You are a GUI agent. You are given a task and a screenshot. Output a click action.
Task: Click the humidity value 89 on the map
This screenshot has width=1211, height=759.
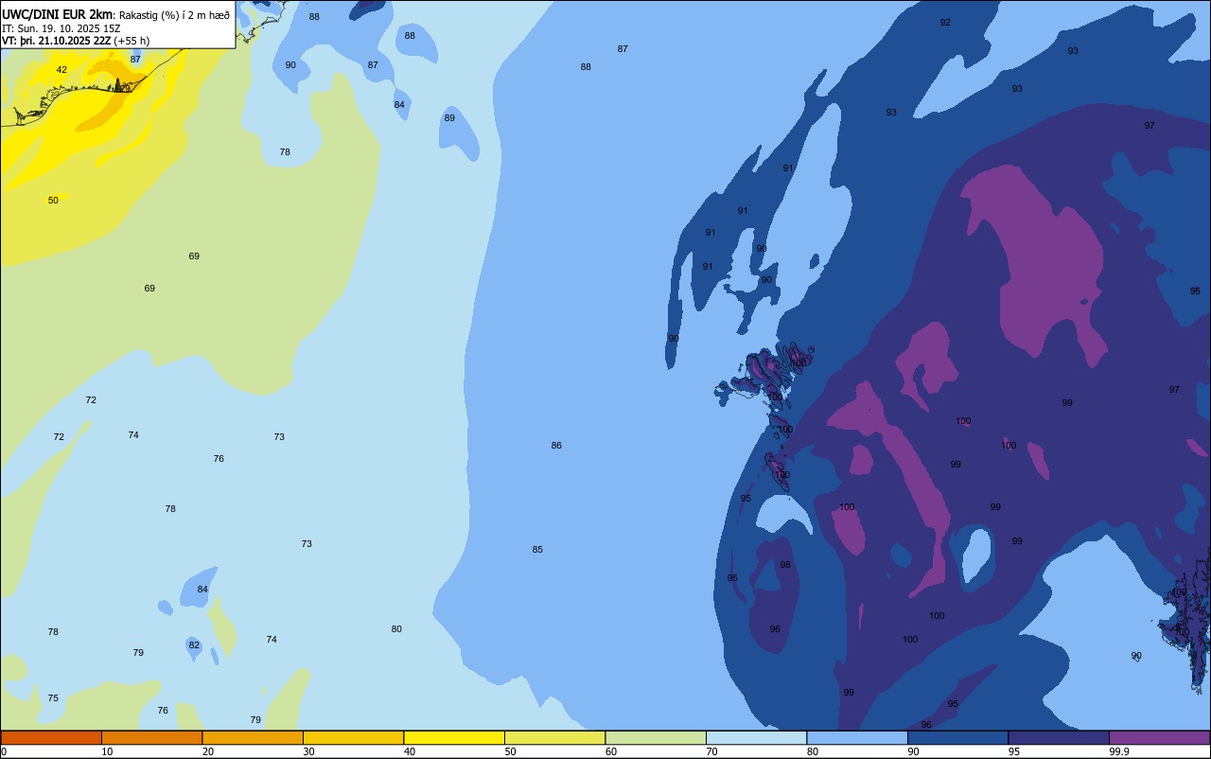point(449,118)
